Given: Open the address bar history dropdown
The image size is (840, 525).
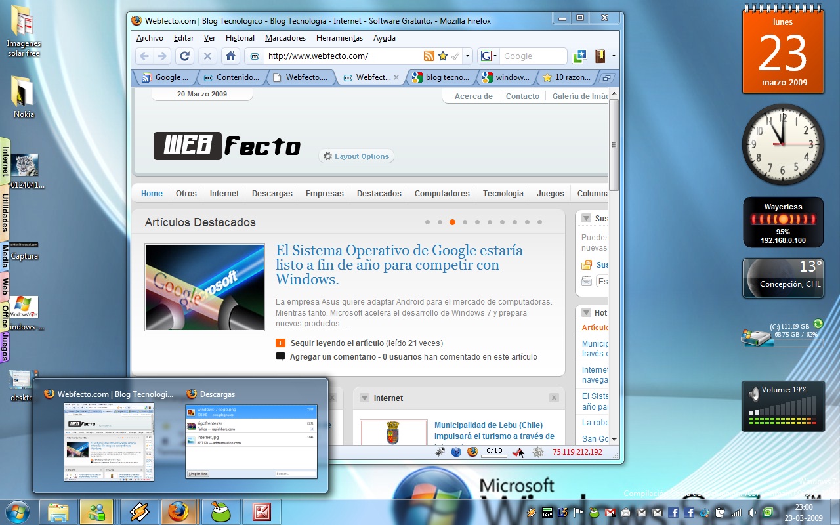Looking at the screenshot, I should tap(468, 56).
